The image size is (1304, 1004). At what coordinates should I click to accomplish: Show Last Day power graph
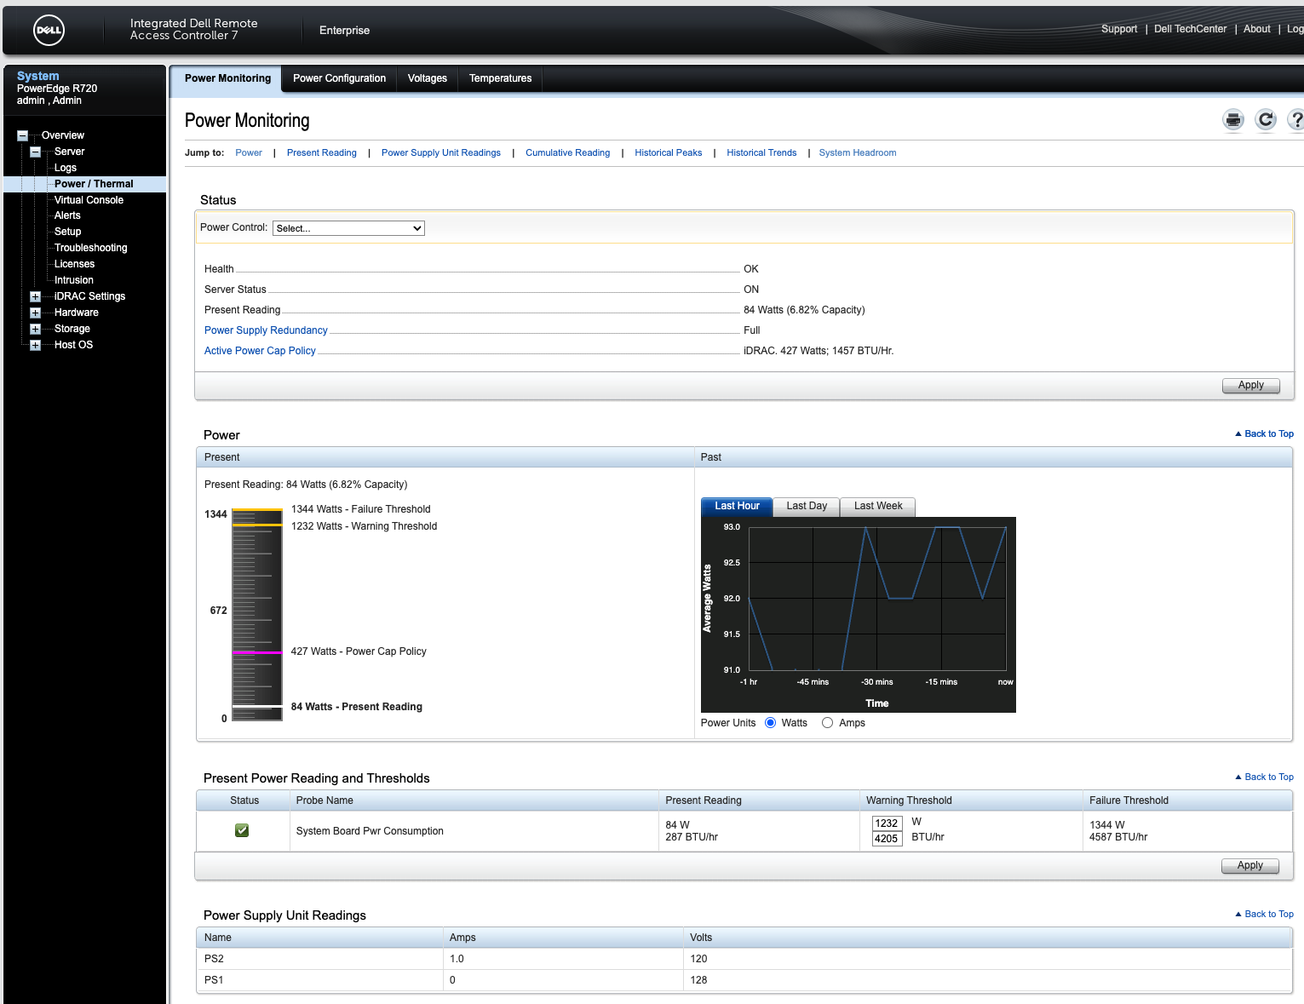(807, 506)
